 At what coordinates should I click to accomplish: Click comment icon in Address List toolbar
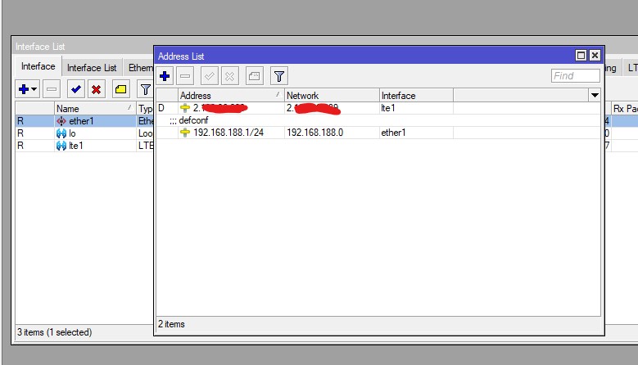click(x=255, y=76)
